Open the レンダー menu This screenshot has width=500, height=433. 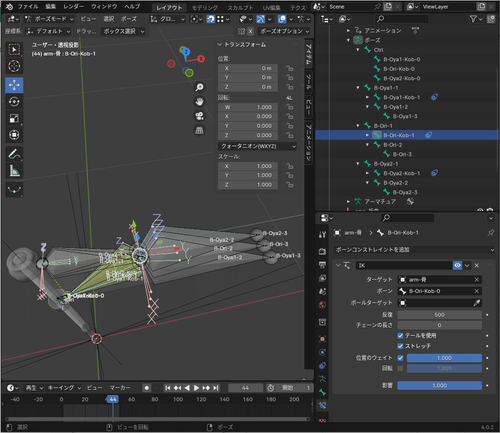tap(74, 7)
